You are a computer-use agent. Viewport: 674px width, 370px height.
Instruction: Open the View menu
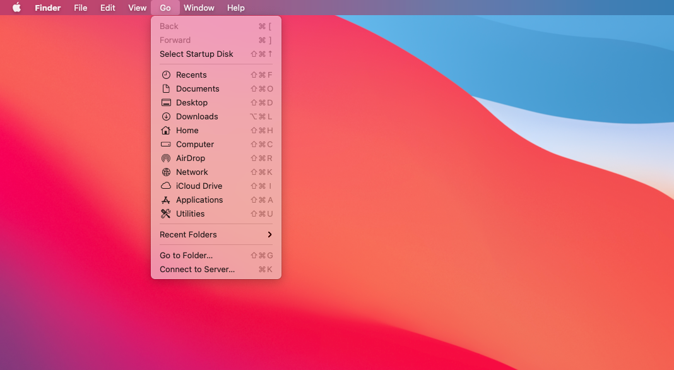(x=137, y=8)
